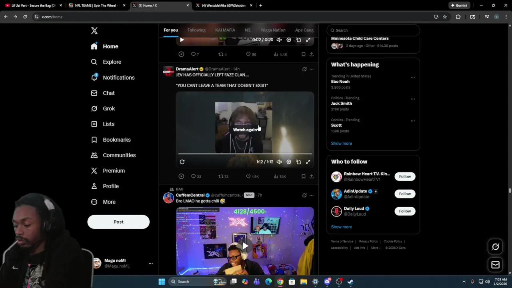Open Home in the sidebar
Viewport: 512px width, 288px height.
click(x=104, y=46)
